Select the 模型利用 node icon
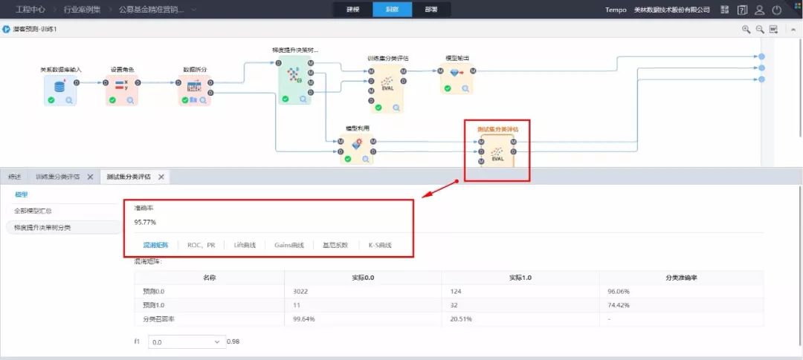Image resolution: width=803 pixels, height=360 pixels. 357,144
